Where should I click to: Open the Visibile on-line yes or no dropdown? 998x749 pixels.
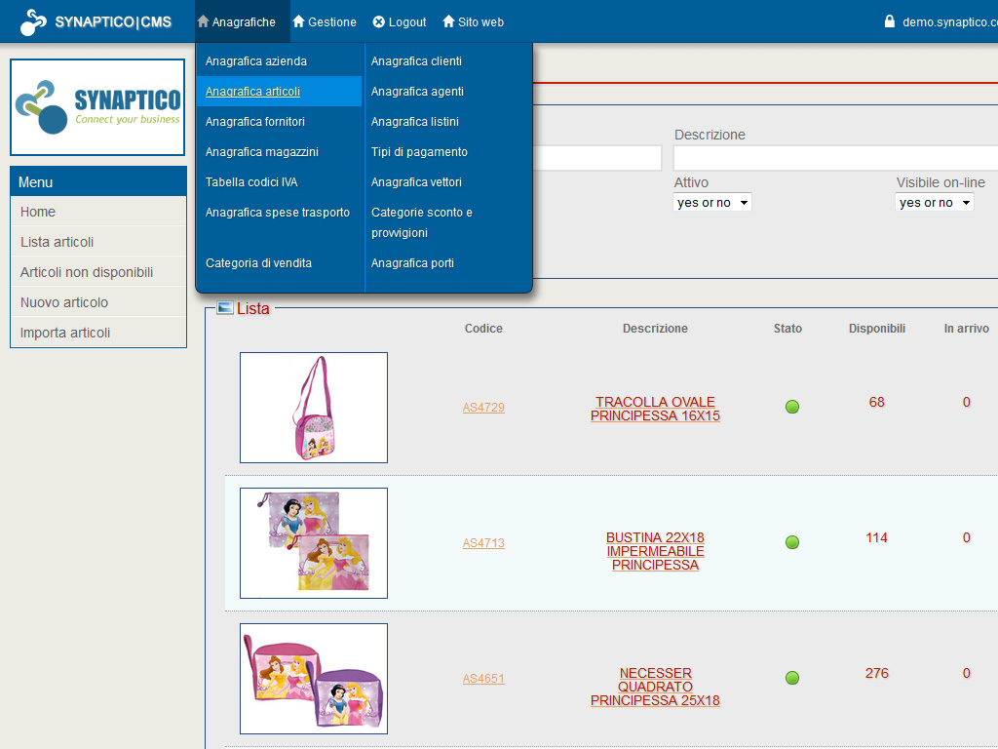coord(935,203)
